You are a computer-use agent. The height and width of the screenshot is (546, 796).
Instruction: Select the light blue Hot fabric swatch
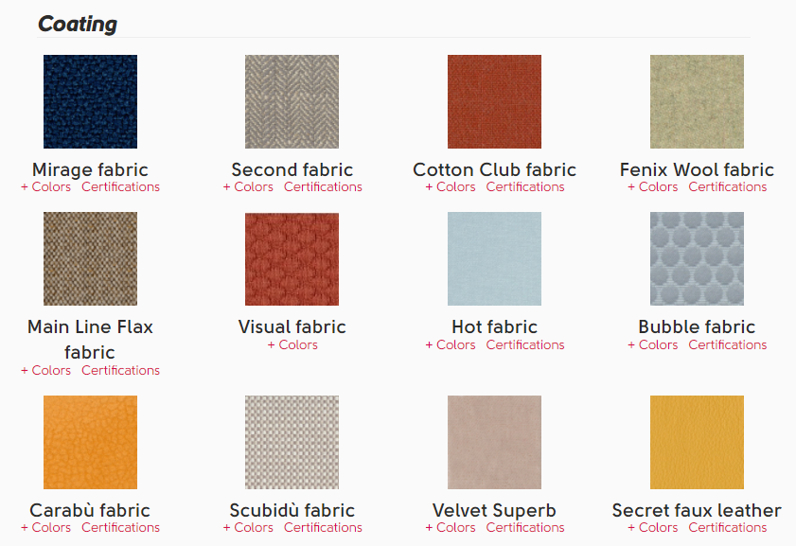pos(494,258)
